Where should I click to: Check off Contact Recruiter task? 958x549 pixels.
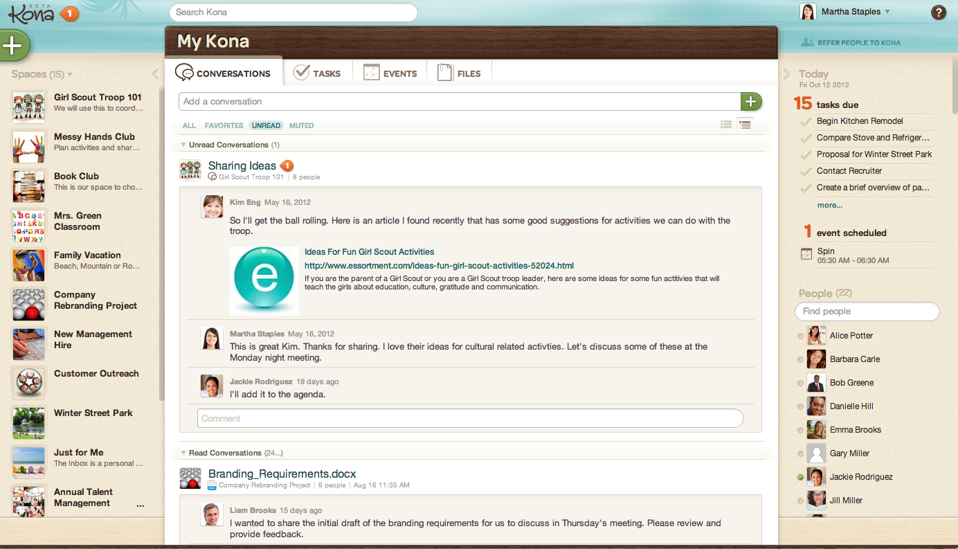tap(806, 172)
